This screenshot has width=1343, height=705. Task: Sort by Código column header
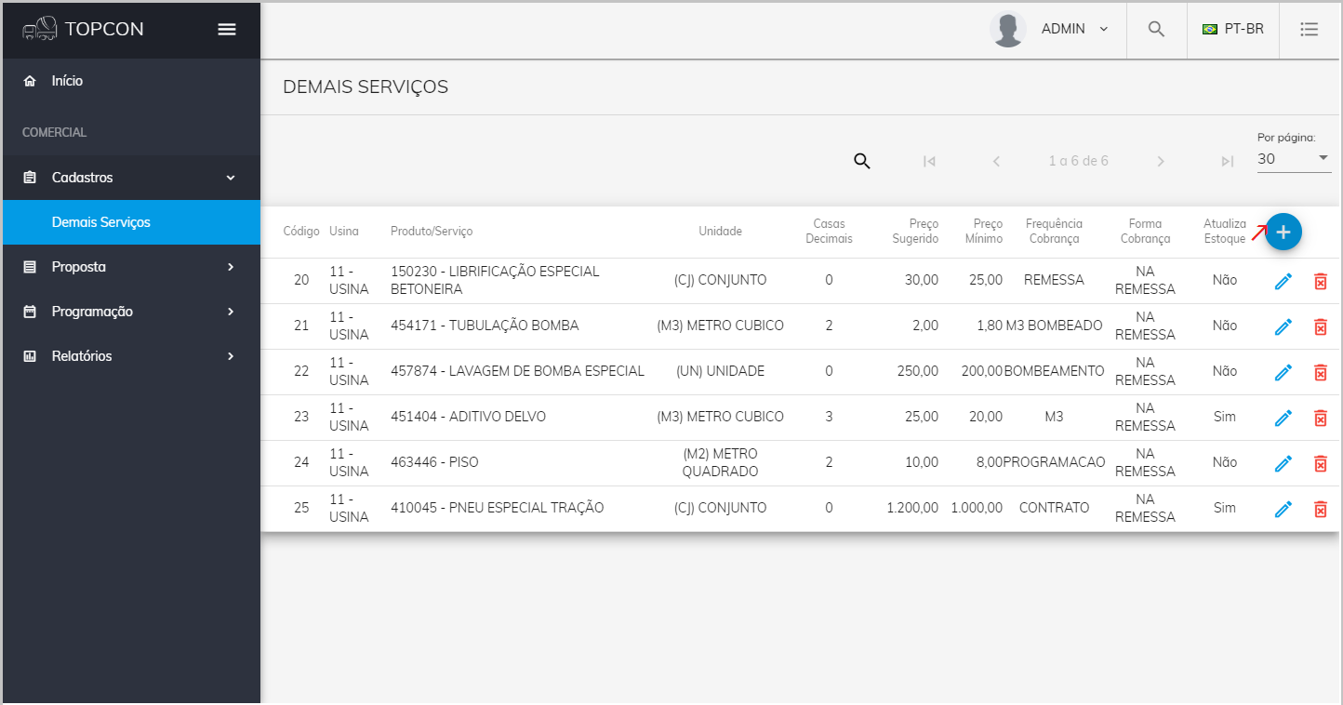[x=301, y=232]
